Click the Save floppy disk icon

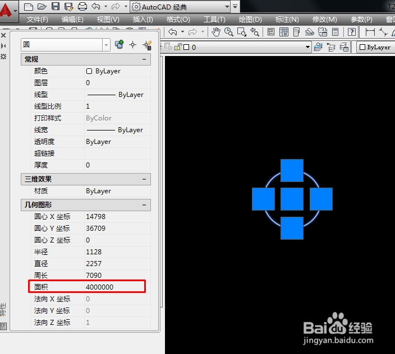pyautogui.click(x=56, y=7)
